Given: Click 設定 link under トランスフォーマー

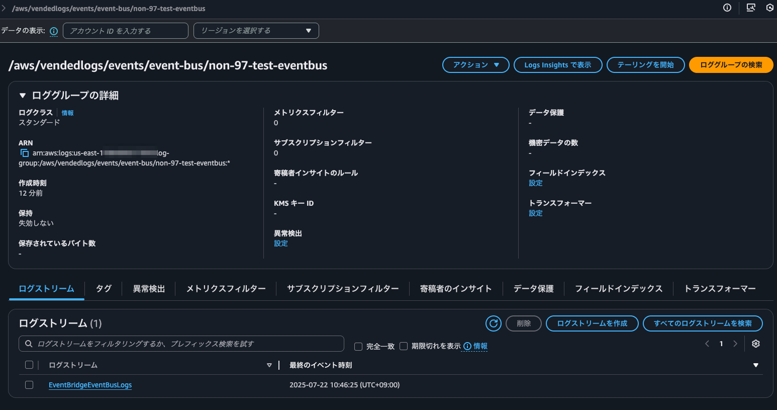Looking at the screenshot, I should [535, 213].
